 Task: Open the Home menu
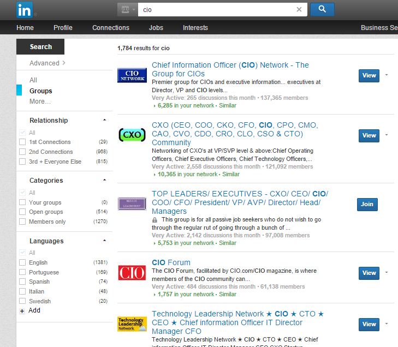[25, 28]
